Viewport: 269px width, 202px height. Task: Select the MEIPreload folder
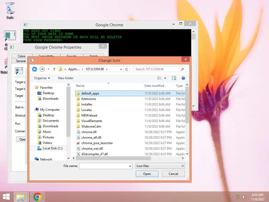89,115
